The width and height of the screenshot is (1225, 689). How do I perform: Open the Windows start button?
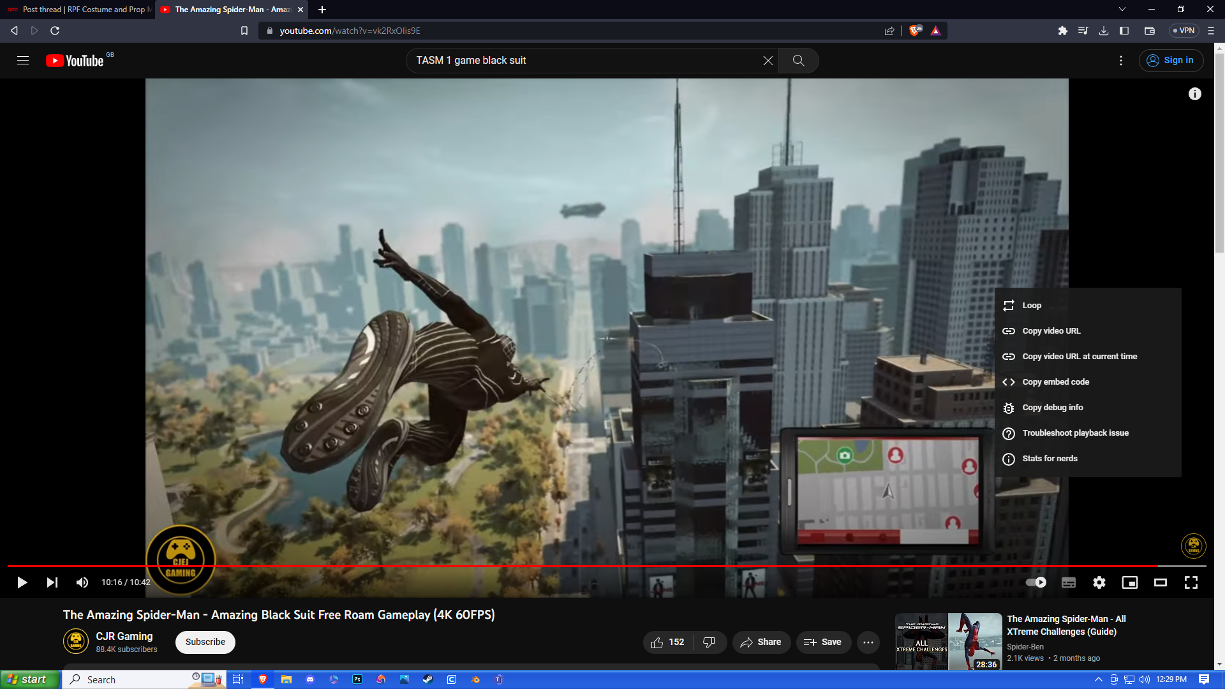pyautogui.click(x=31, y=679)
